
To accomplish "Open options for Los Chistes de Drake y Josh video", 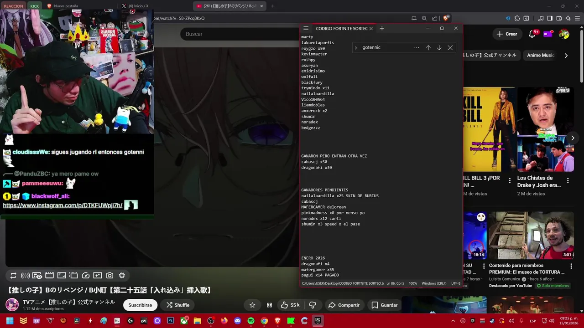I will [568, 181].
